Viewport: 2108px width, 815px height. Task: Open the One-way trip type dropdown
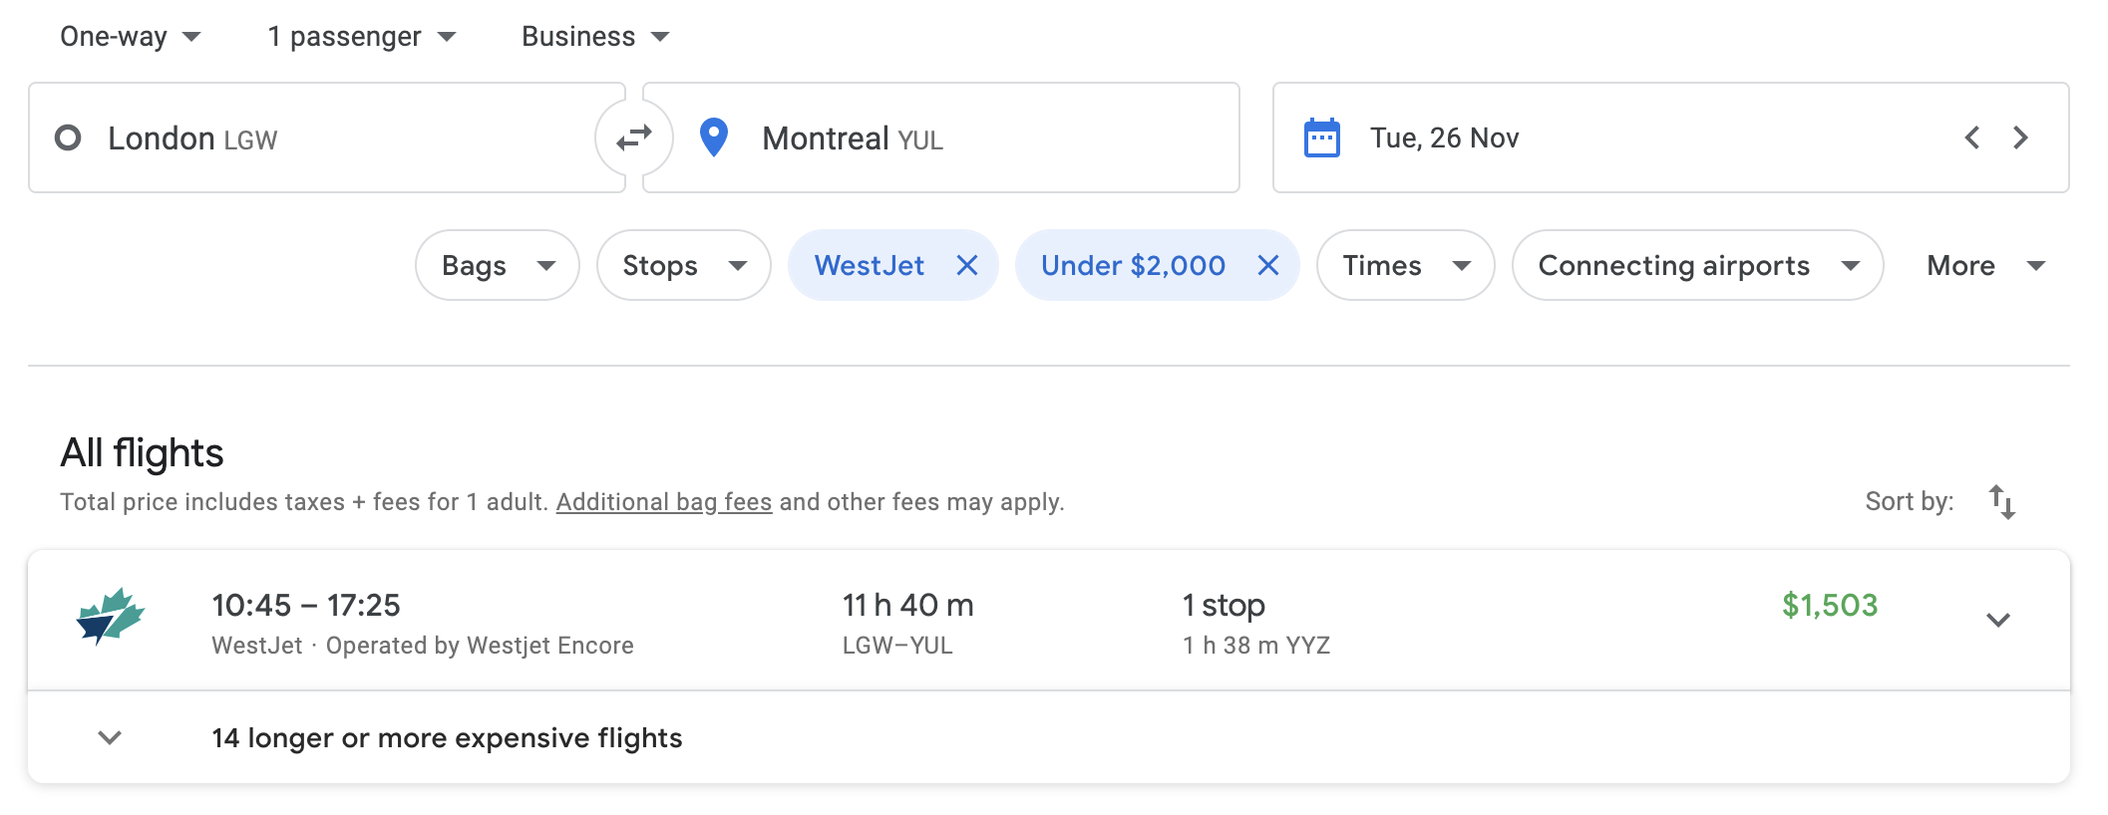pos(130,37)
